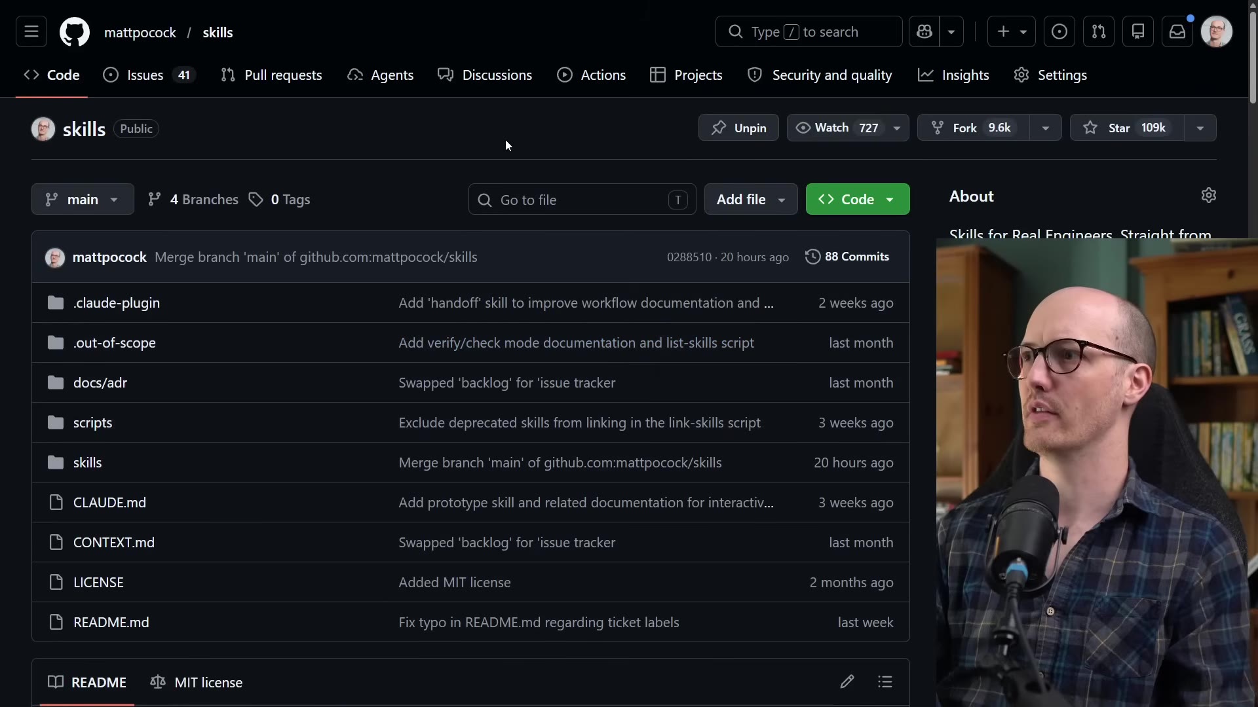This screenshot has width=1258, height=707.
Task: Open the docs/adr folder
Action: [100, 382]
